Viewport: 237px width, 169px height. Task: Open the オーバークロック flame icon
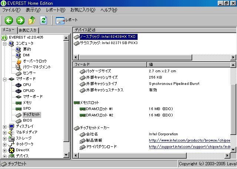pyautogui.click(x=19, y=61)
